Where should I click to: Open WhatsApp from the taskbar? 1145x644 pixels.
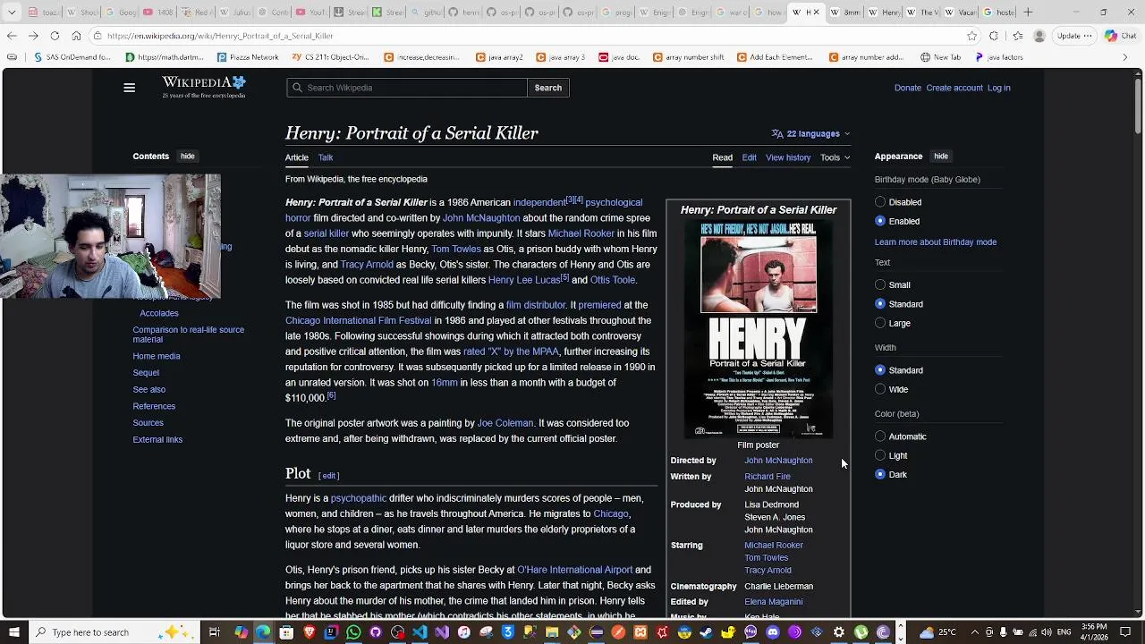(353, 632)
